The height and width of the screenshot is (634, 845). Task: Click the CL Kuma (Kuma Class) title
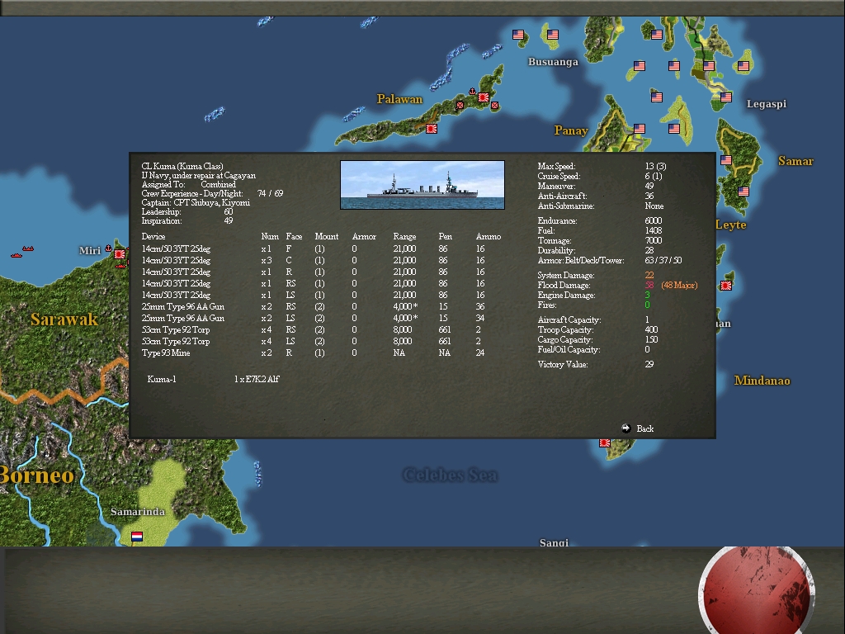[182, 166]
